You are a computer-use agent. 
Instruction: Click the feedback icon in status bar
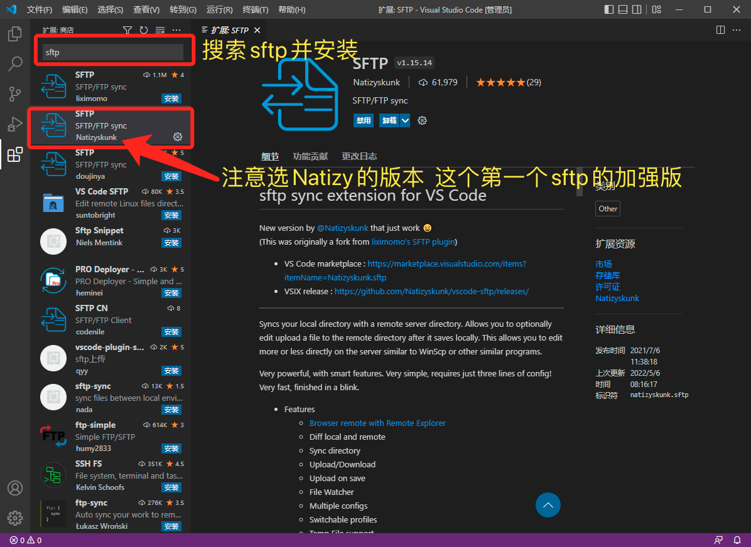click(718, 540)
